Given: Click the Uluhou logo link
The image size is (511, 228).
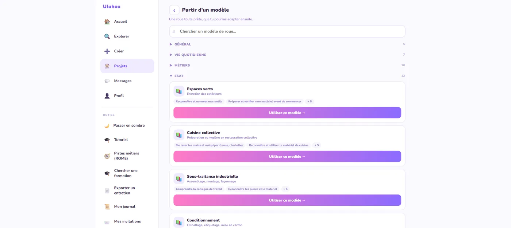Looking at the screenshot, I should (112, 7).
